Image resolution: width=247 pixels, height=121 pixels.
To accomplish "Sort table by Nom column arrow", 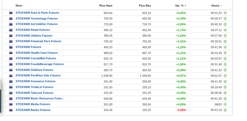I will click(x=24, y=6).
